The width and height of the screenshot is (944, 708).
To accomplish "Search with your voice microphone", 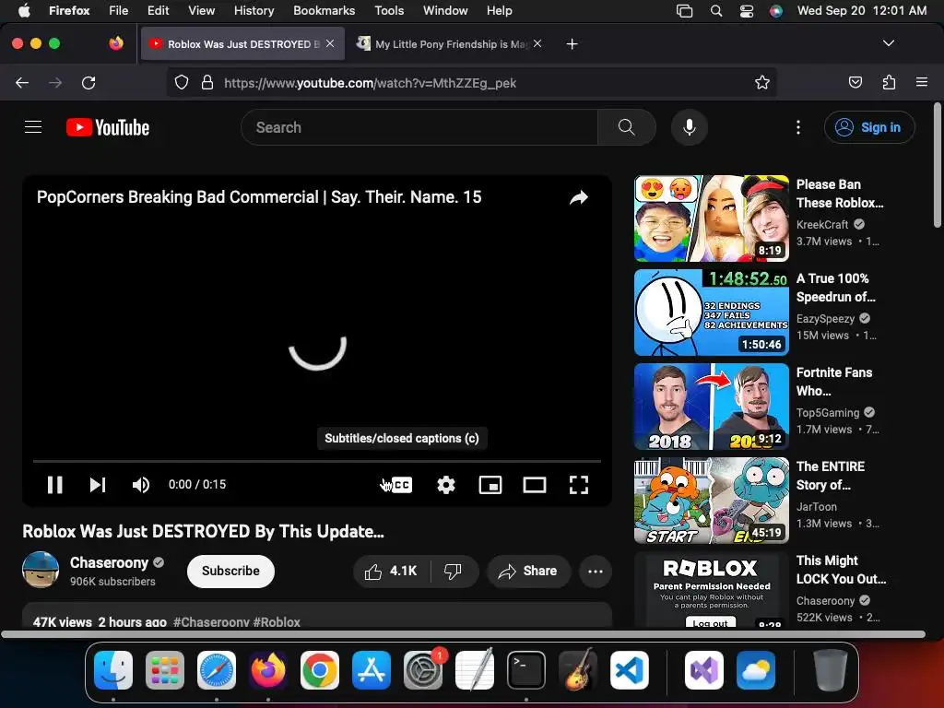I will (x=690, y=127).
